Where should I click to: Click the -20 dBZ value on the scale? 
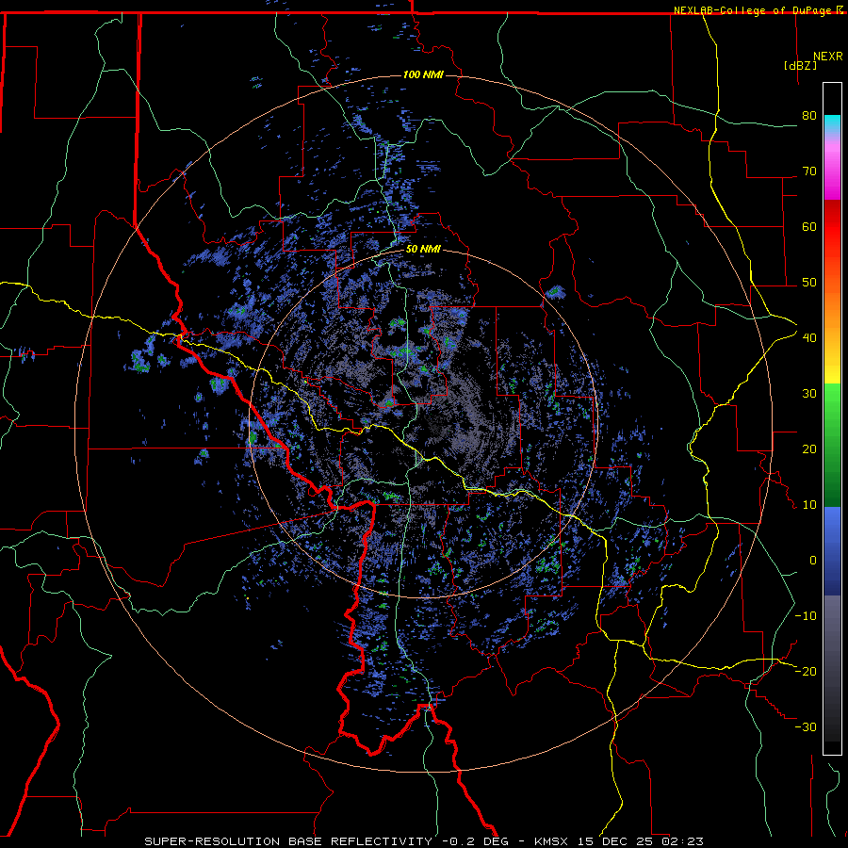point(806,671)
